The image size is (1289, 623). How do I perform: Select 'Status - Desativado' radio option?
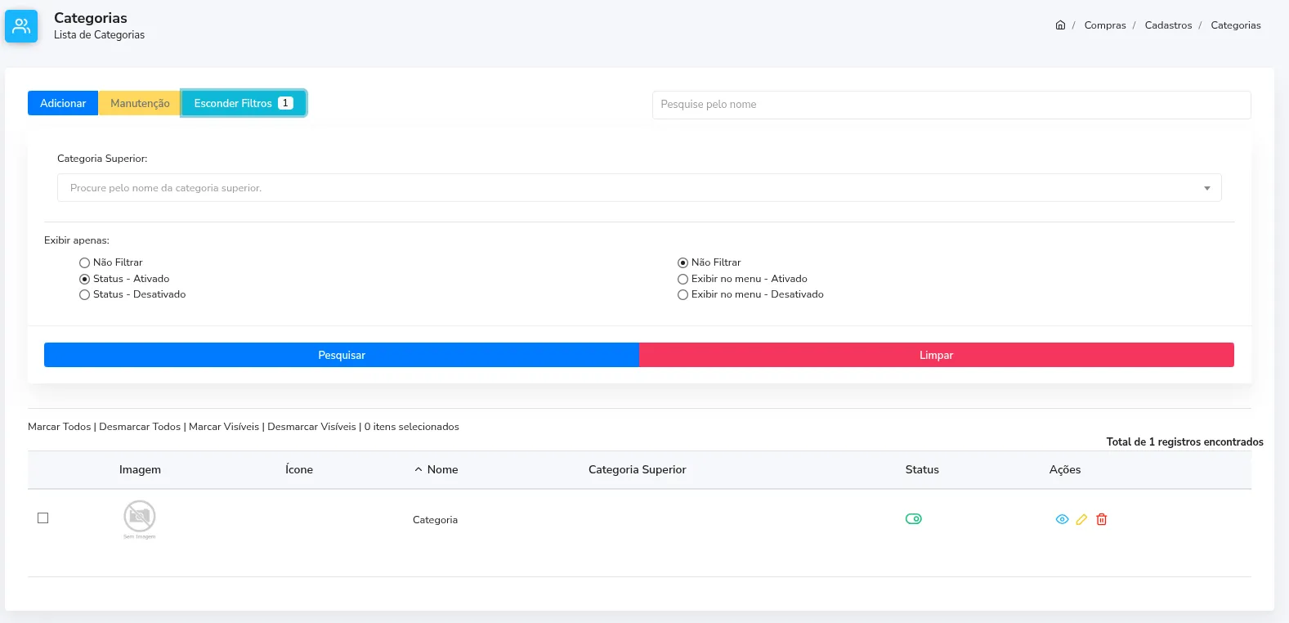(x=84, y=295)
